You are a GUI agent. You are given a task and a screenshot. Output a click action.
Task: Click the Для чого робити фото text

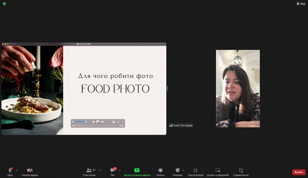[115, 76]
